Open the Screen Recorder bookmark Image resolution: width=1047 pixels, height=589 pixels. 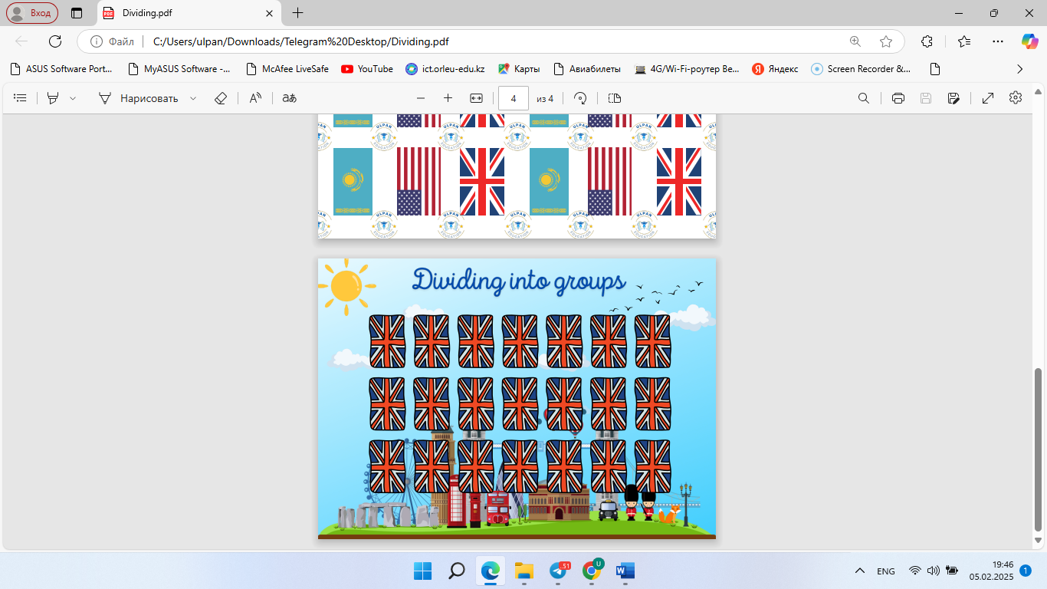tap(862, 69)
